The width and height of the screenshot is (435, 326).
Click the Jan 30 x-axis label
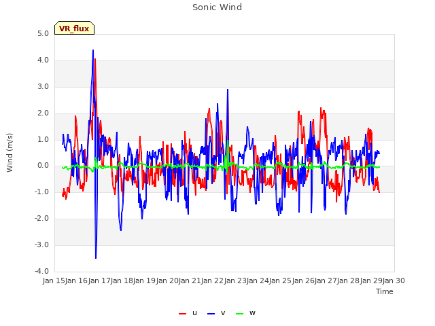click(x=394, y=280)
